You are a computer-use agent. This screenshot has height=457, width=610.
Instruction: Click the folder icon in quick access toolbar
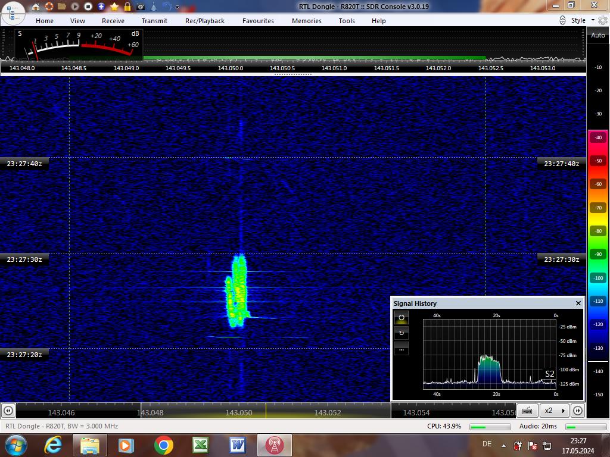(x=62, y=6)
